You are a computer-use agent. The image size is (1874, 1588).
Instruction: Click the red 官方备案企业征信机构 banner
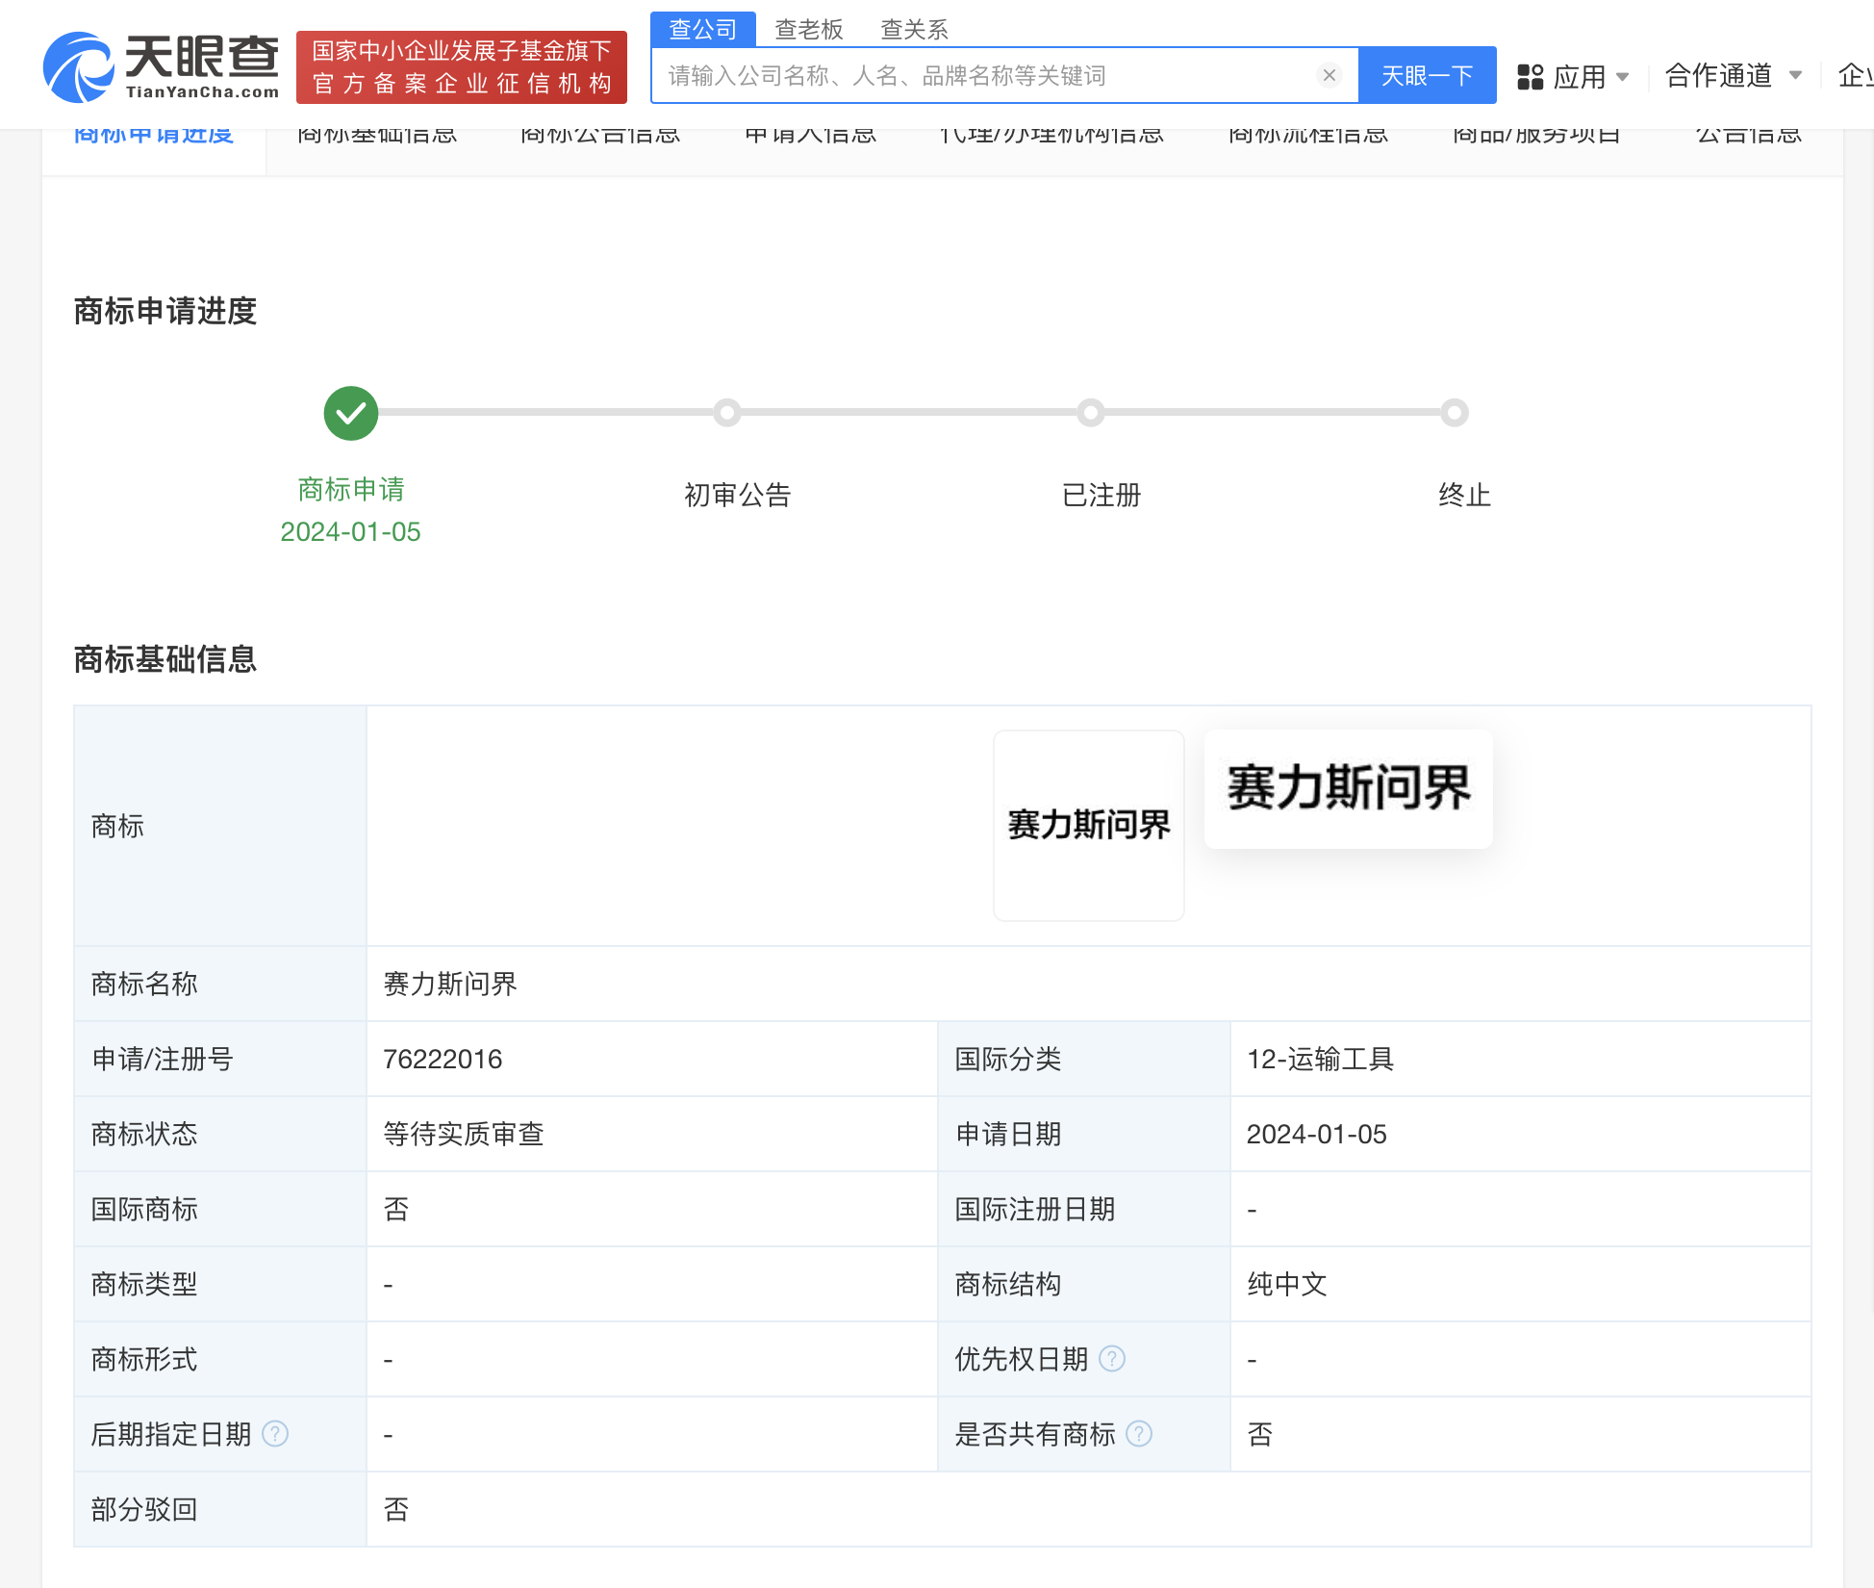(x=462, y=66)
